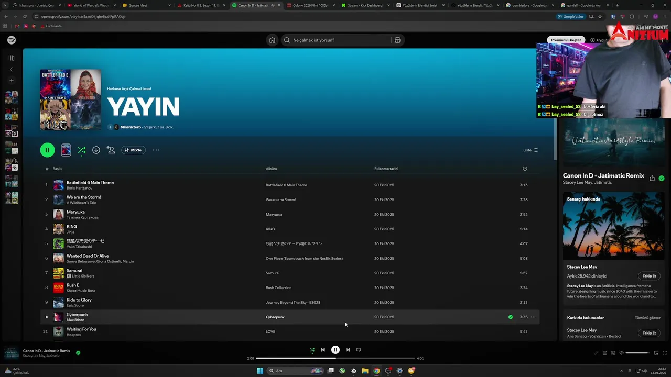Click the green saved check in the now-playing bar
The height and width of the screenshot is (377, 671).
78,353
